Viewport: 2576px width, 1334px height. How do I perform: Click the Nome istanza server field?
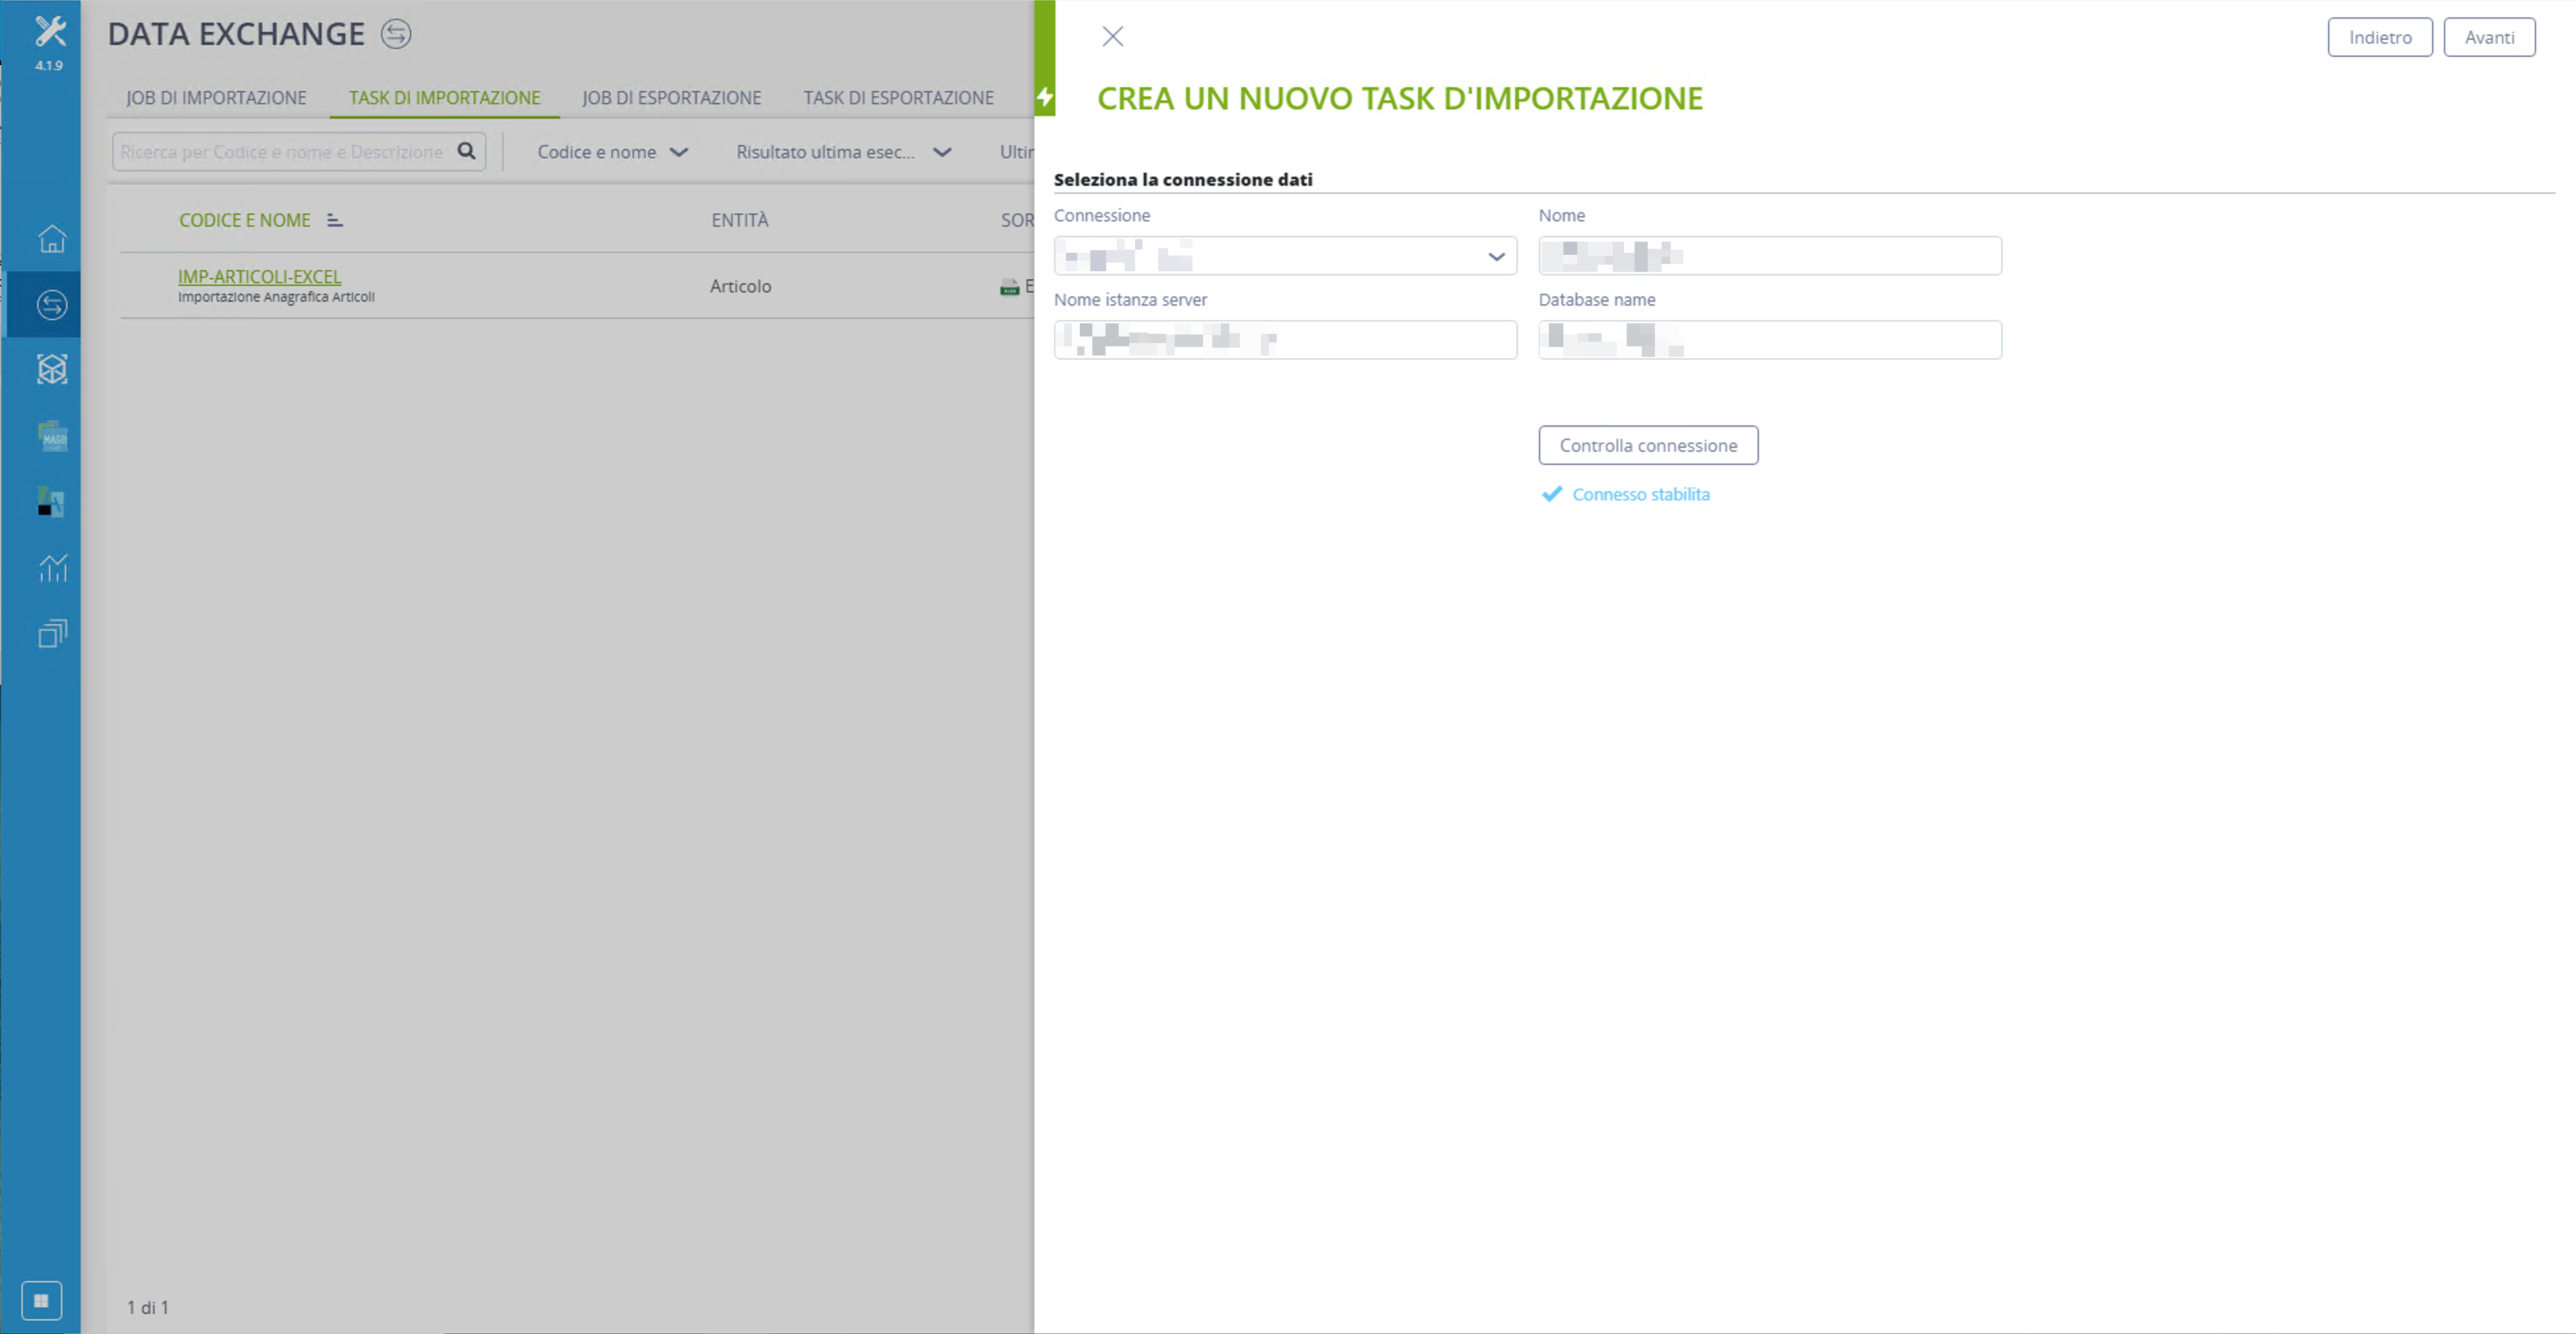pyautogui.click(x=1285, y=340)
